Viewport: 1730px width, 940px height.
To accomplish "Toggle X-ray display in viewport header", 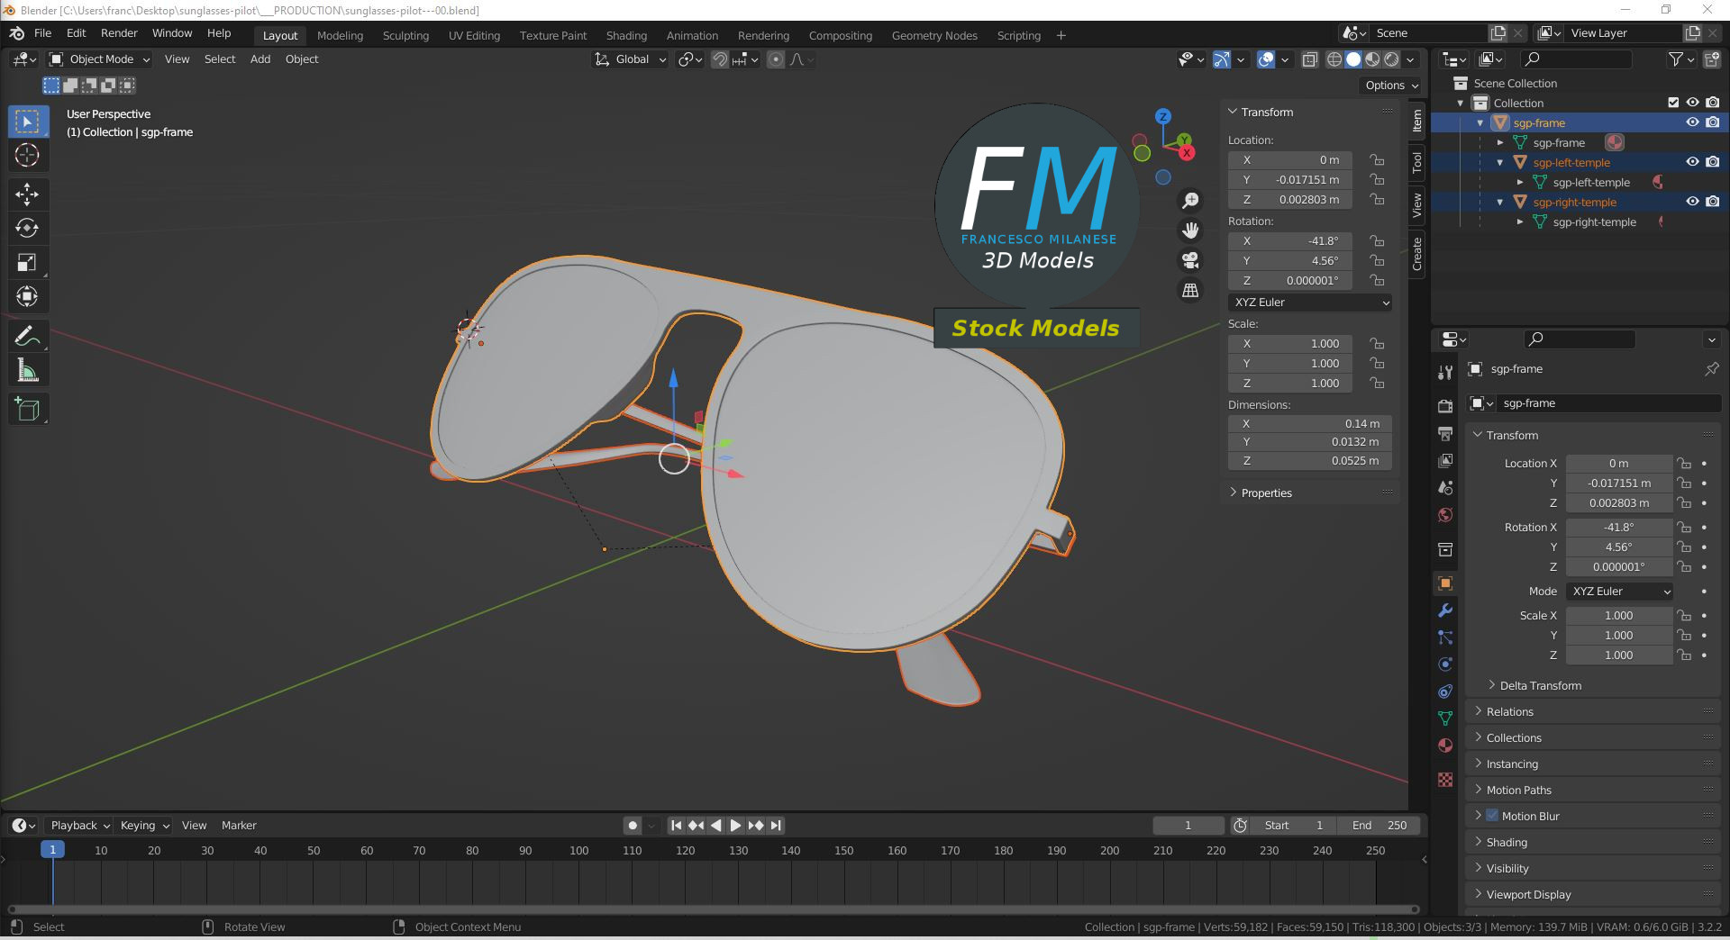I will [1310, 59].
